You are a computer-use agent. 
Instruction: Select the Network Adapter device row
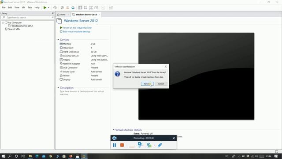[x=84, y=64]
